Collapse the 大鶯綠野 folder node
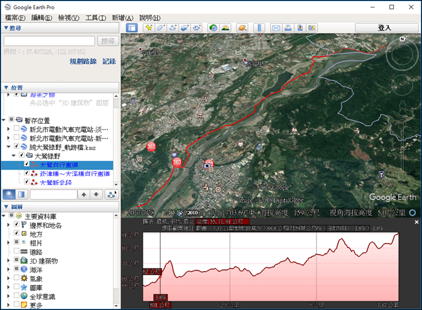The width and height of the screenshot is (422, 310). click(14, 156)
